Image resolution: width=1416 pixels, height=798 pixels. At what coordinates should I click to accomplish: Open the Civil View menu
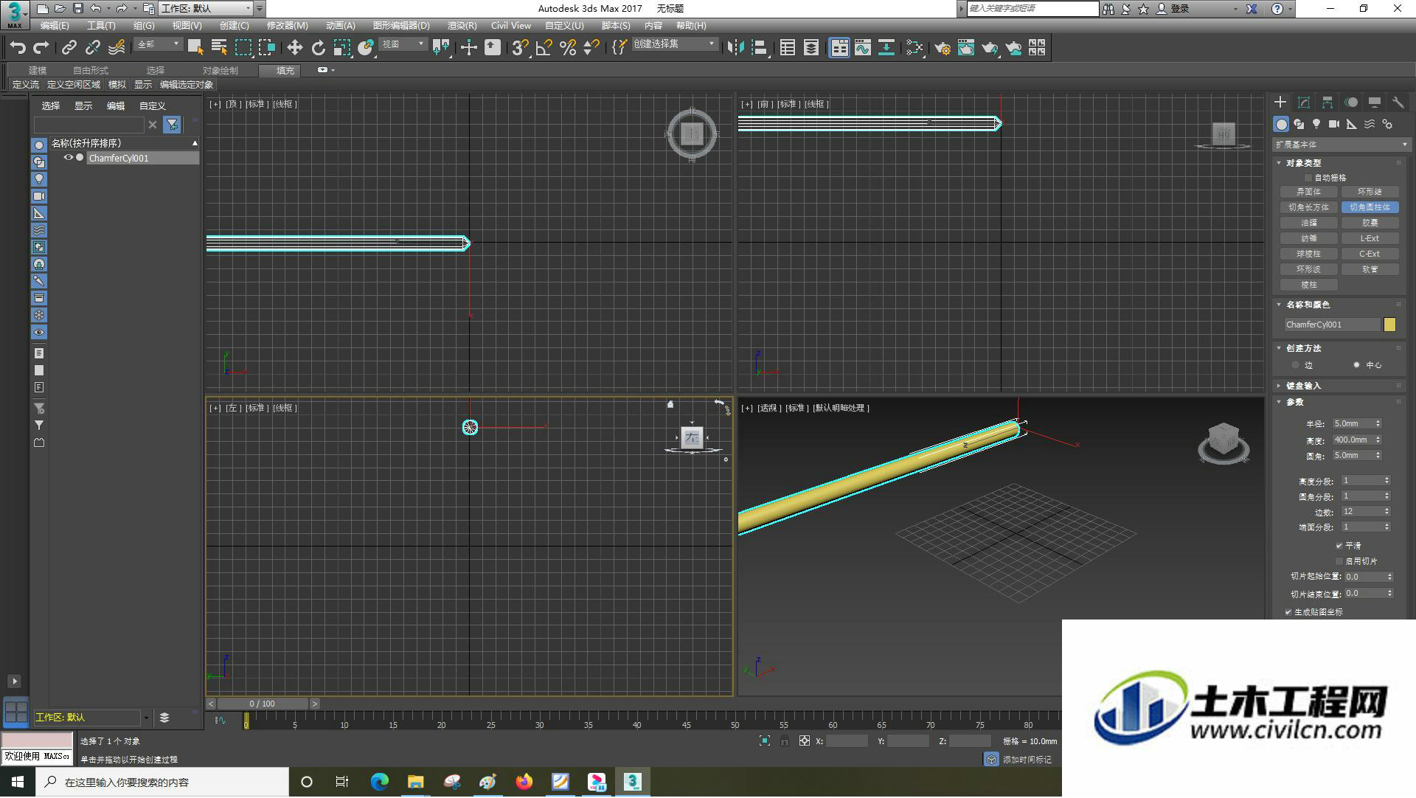511,26
